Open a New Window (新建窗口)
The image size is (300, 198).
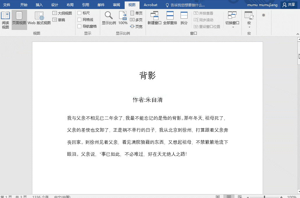point(154,18)
